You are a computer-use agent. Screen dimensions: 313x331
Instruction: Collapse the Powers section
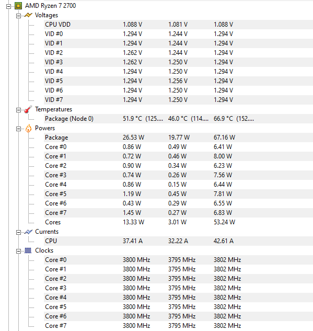coord(19,129)
